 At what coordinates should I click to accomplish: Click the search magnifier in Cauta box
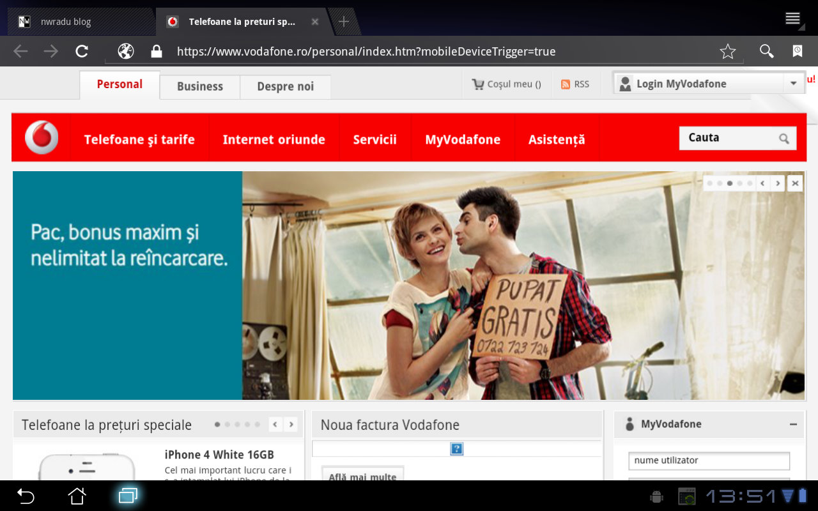coord(784,139)
